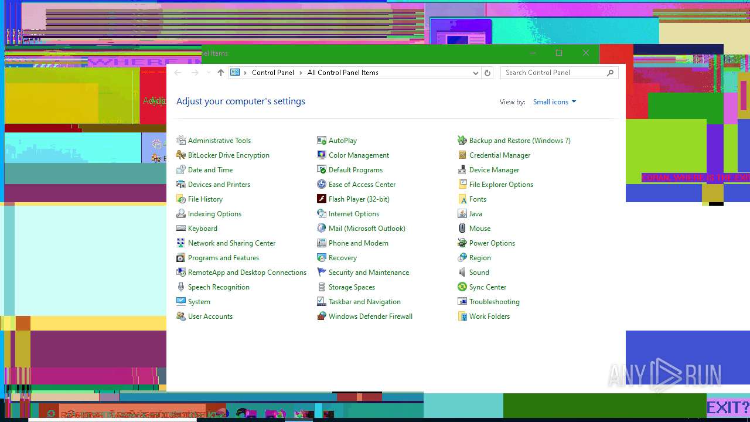The image size is (750, 422).
Task: Open the Java icon
Action: pos(462,214)
